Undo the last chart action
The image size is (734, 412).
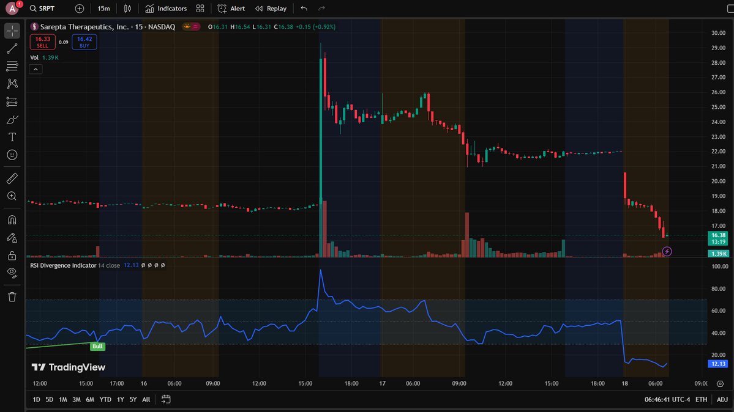(304, 9)
